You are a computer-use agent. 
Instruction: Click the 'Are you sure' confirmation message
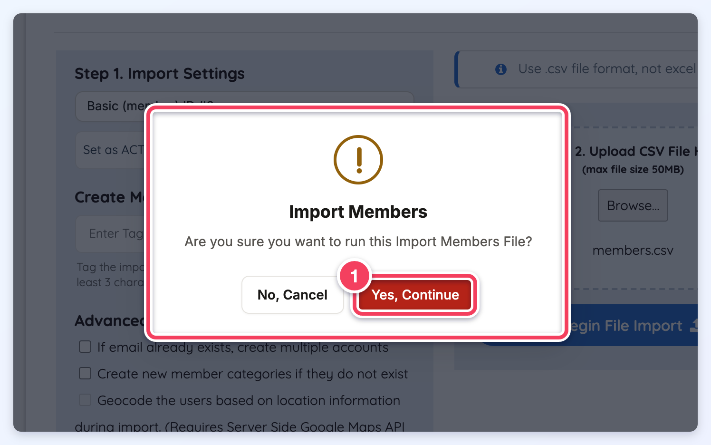358,242
